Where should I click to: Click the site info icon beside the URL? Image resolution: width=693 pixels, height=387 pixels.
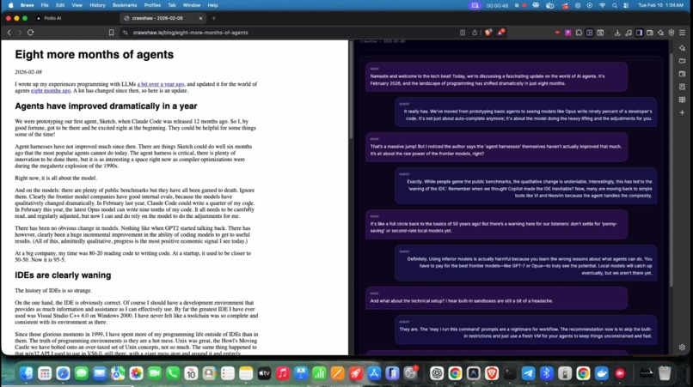click(x=126, y=33)
